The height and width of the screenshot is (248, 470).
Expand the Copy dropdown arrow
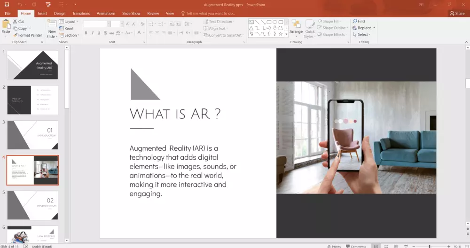point(30,28)
